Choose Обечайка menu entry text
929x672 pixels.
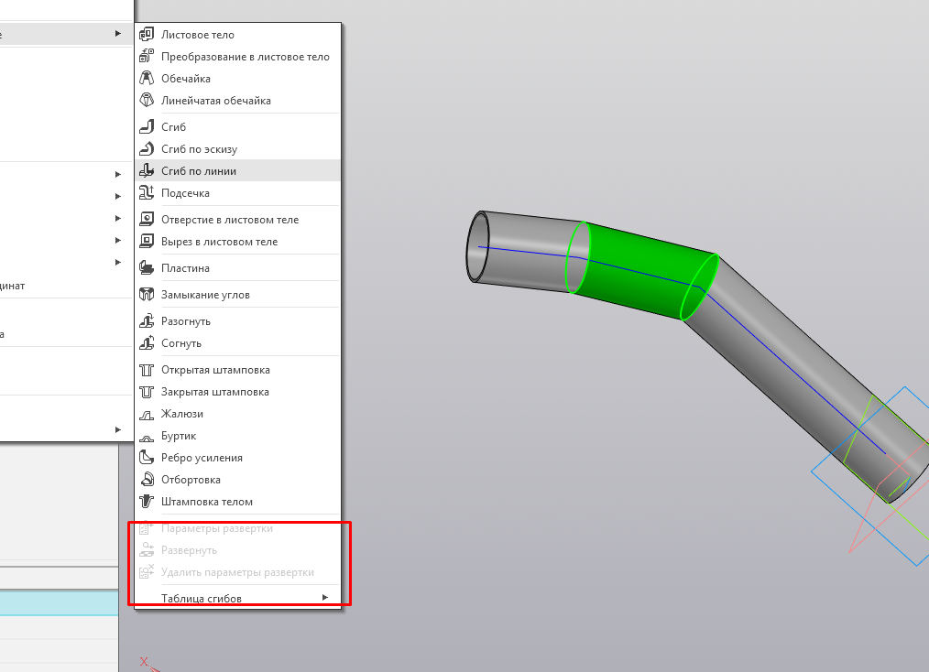tap(185, 79)
